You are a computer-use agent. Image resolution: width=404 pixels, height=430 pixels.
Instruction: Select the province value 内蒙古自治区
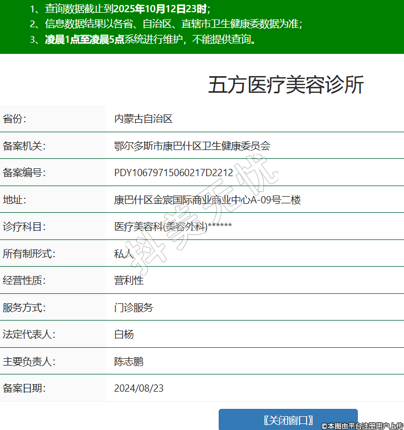pyautogui.click(x=144, y=119)
